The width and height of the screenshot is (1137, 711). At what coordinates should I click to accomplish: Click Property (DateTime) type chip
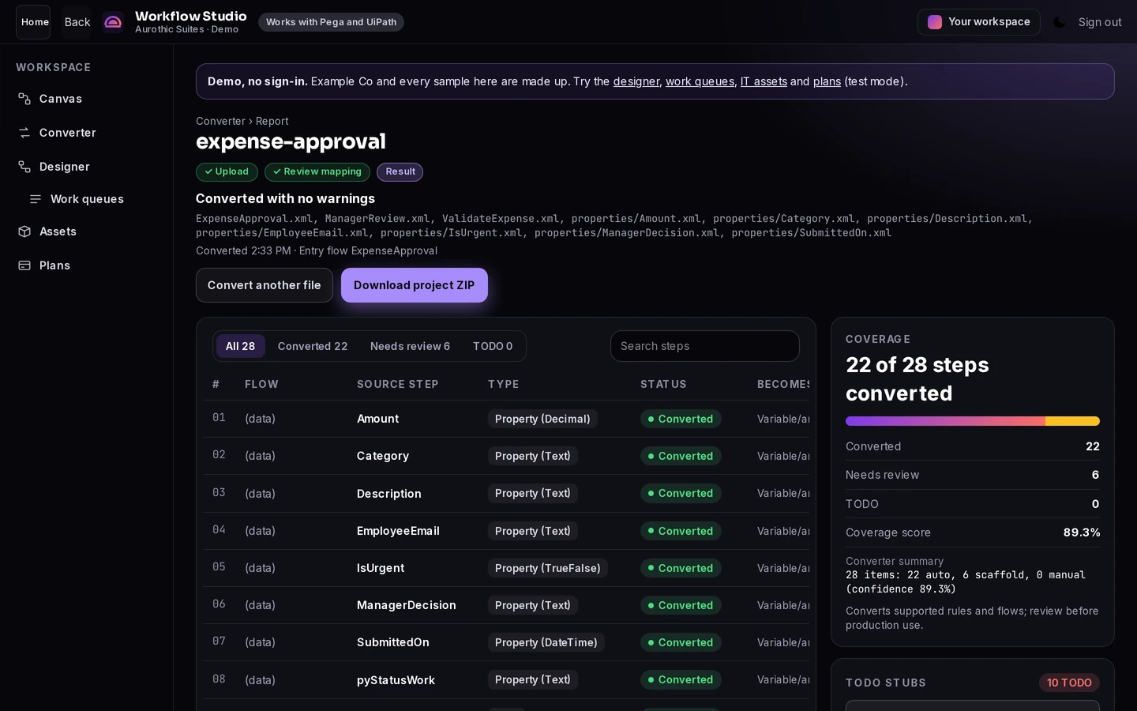(546, 642)
